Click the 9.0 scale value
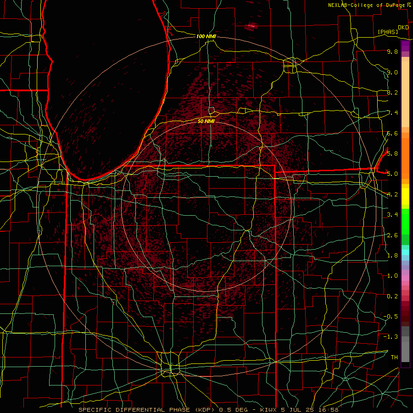413x413 pixels. pos(392,72)
